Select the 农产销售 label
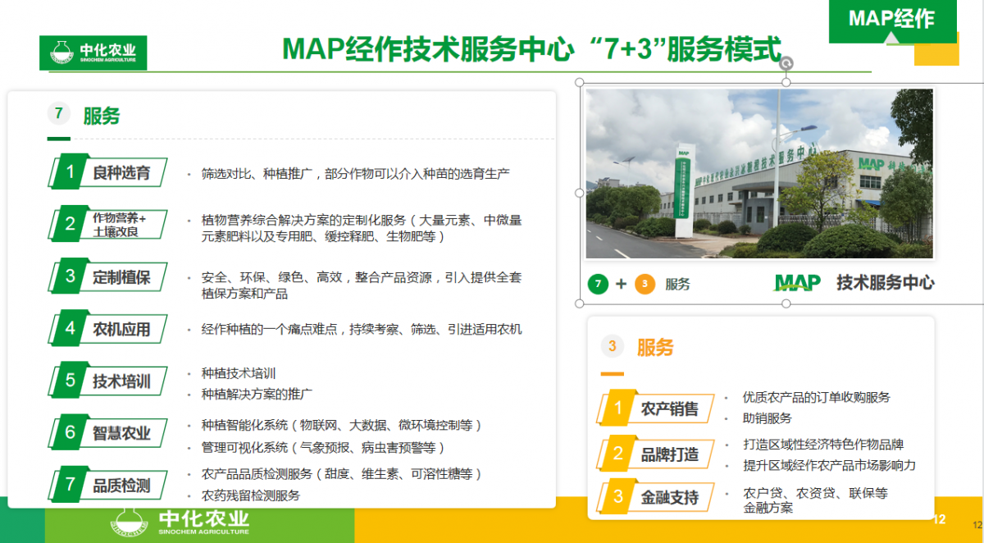Image resolution: width=984 pixels, height=543 pixels. (670, 408)
